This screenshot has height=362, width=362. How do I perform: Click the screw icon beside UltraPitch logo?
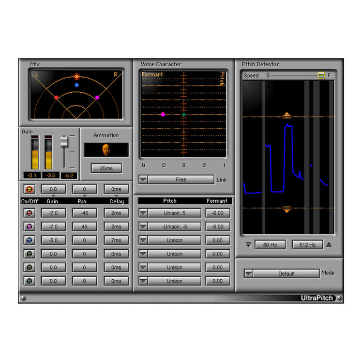(x=339, y=298)
